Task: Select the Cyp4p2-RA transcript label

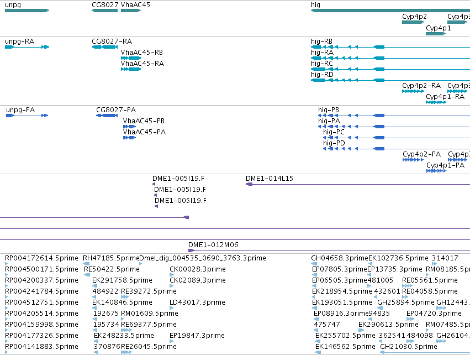Action: [x=421, y=86]
